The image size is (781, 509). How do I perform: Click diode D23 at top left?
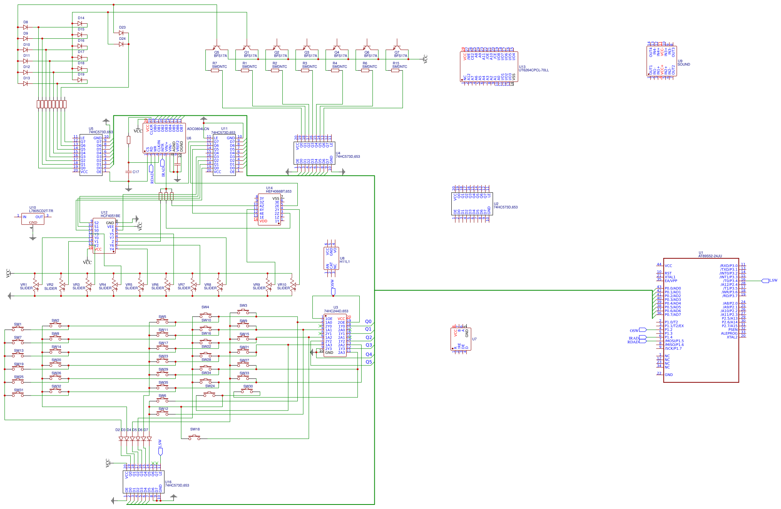point(120,33)
